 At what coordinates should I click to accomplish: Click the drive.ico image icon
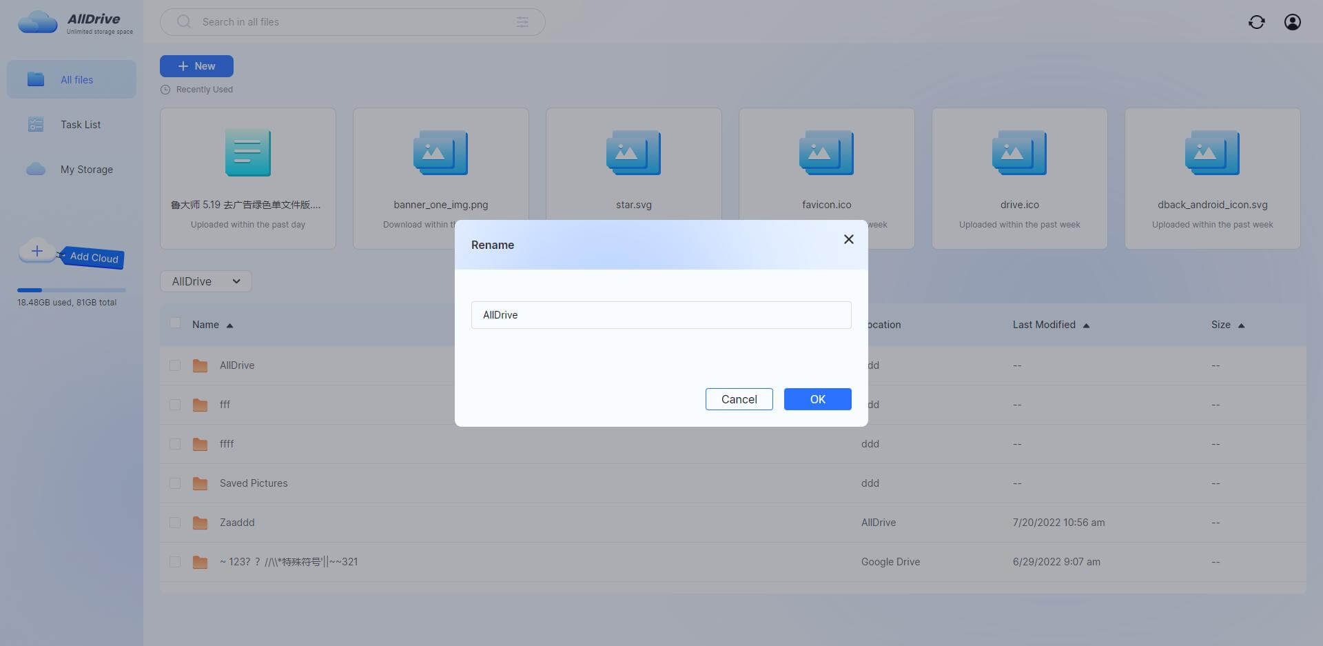pyautogui.click(x=1020, y=152)
